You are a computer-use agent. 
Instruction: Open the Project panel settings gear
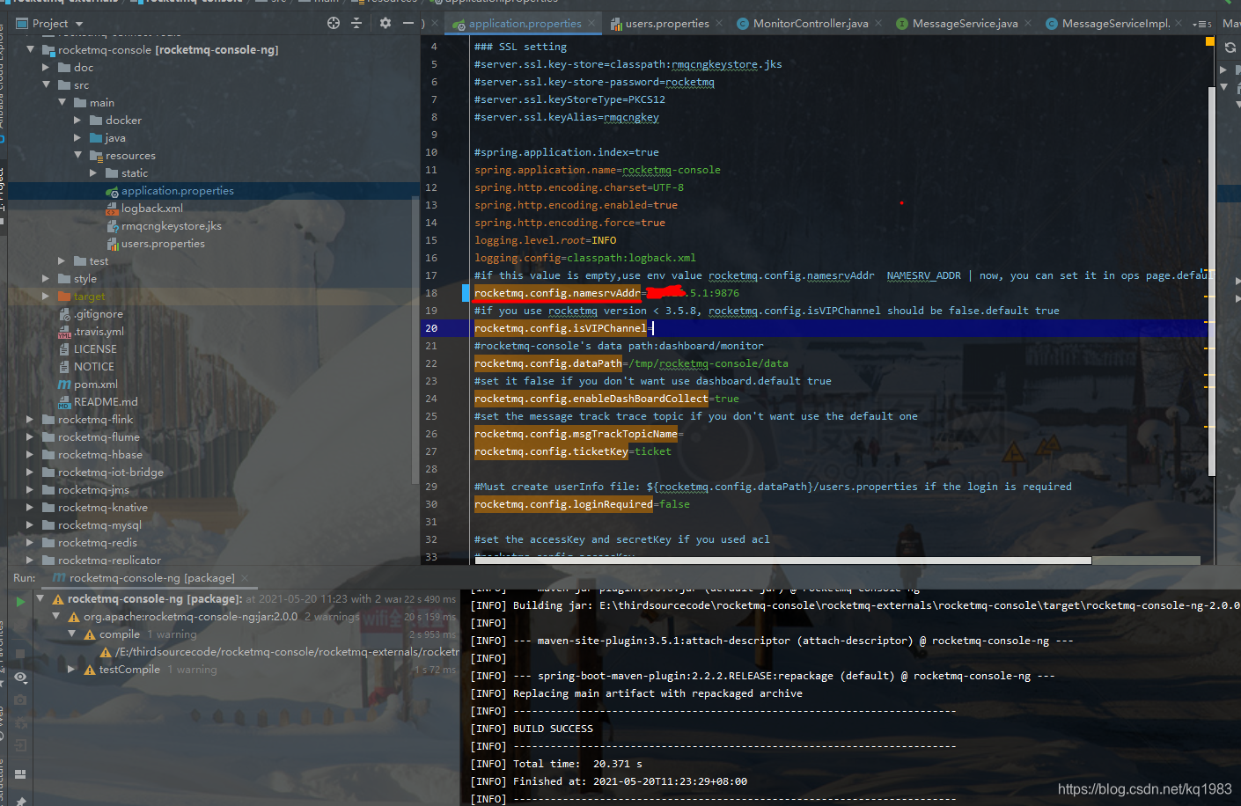tap(385, 23)
